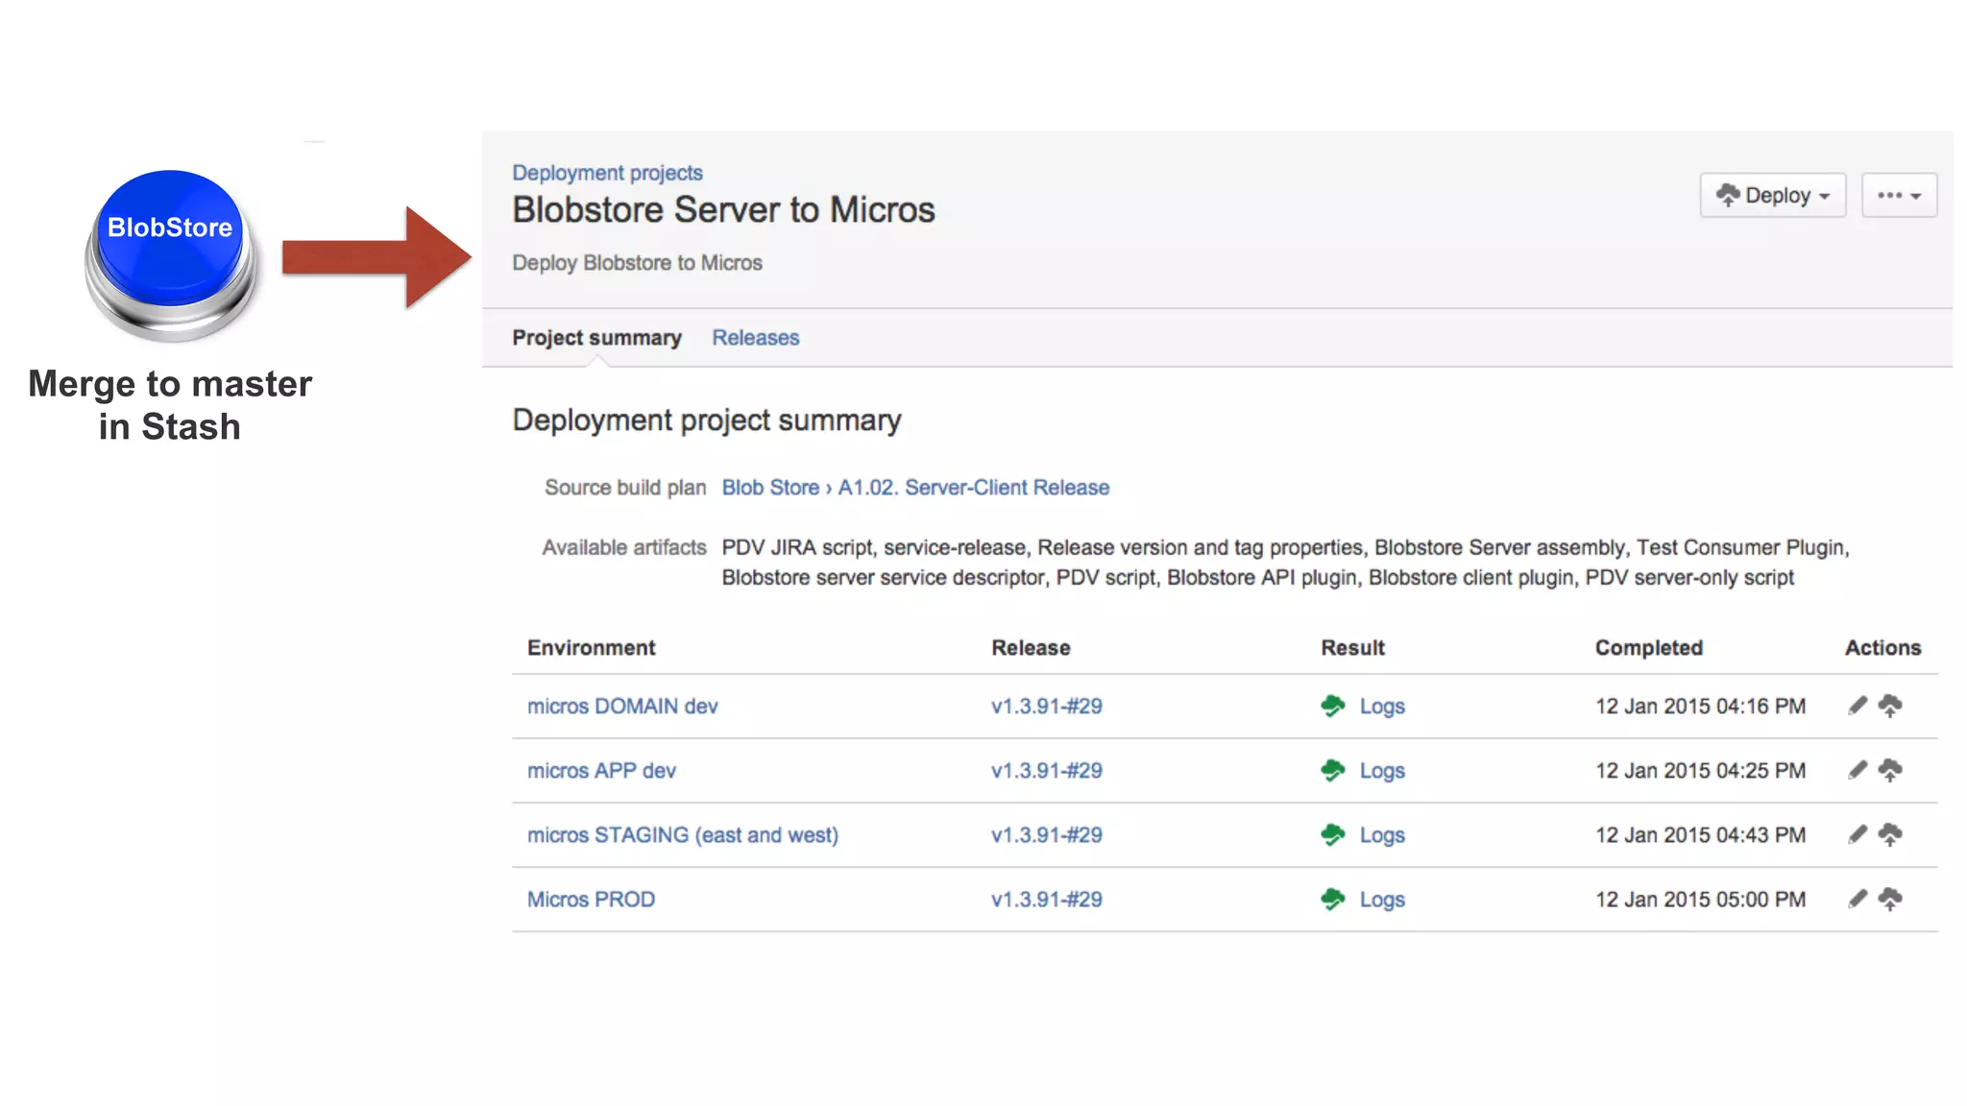Click edit pencil for micros APP dev

coord(1858,770)
